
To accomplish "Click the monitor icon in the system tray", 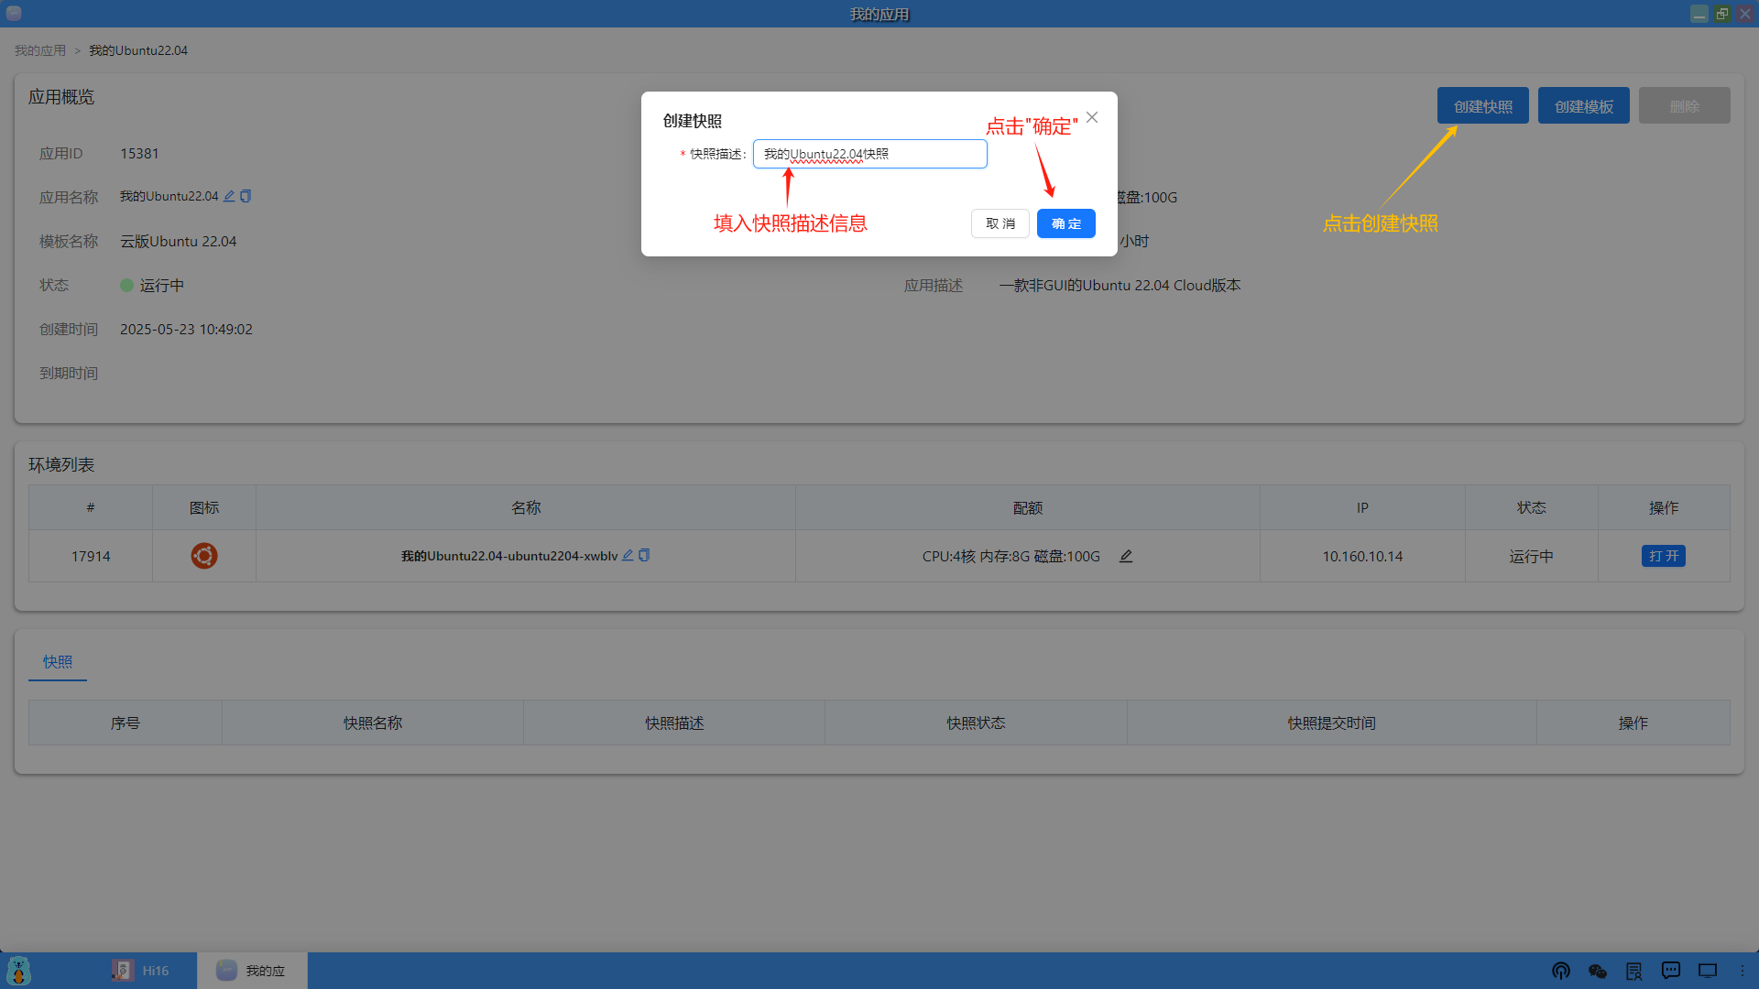I will pyautogui.click(x=1707, y=971).
